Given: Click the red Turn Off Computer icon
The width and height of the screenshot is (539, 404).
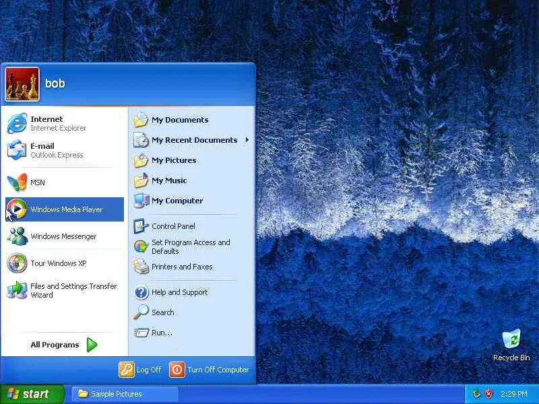Looking at the screenshot, I should click(x=177, y=370).
